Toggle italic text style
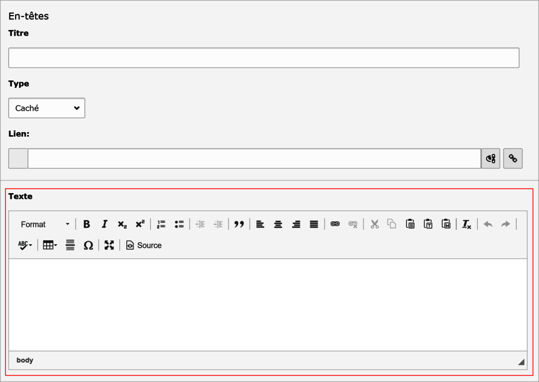The image size is (539, 382). click(x=104, y=224)
